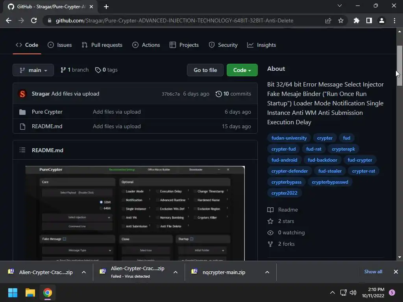Open the crypterapk topic tag

point(343,149)
